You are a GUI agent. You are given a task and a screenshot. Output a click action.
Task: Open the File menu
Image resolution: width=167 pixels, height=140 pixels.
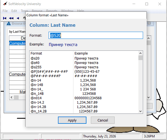[x=5, y=11]
